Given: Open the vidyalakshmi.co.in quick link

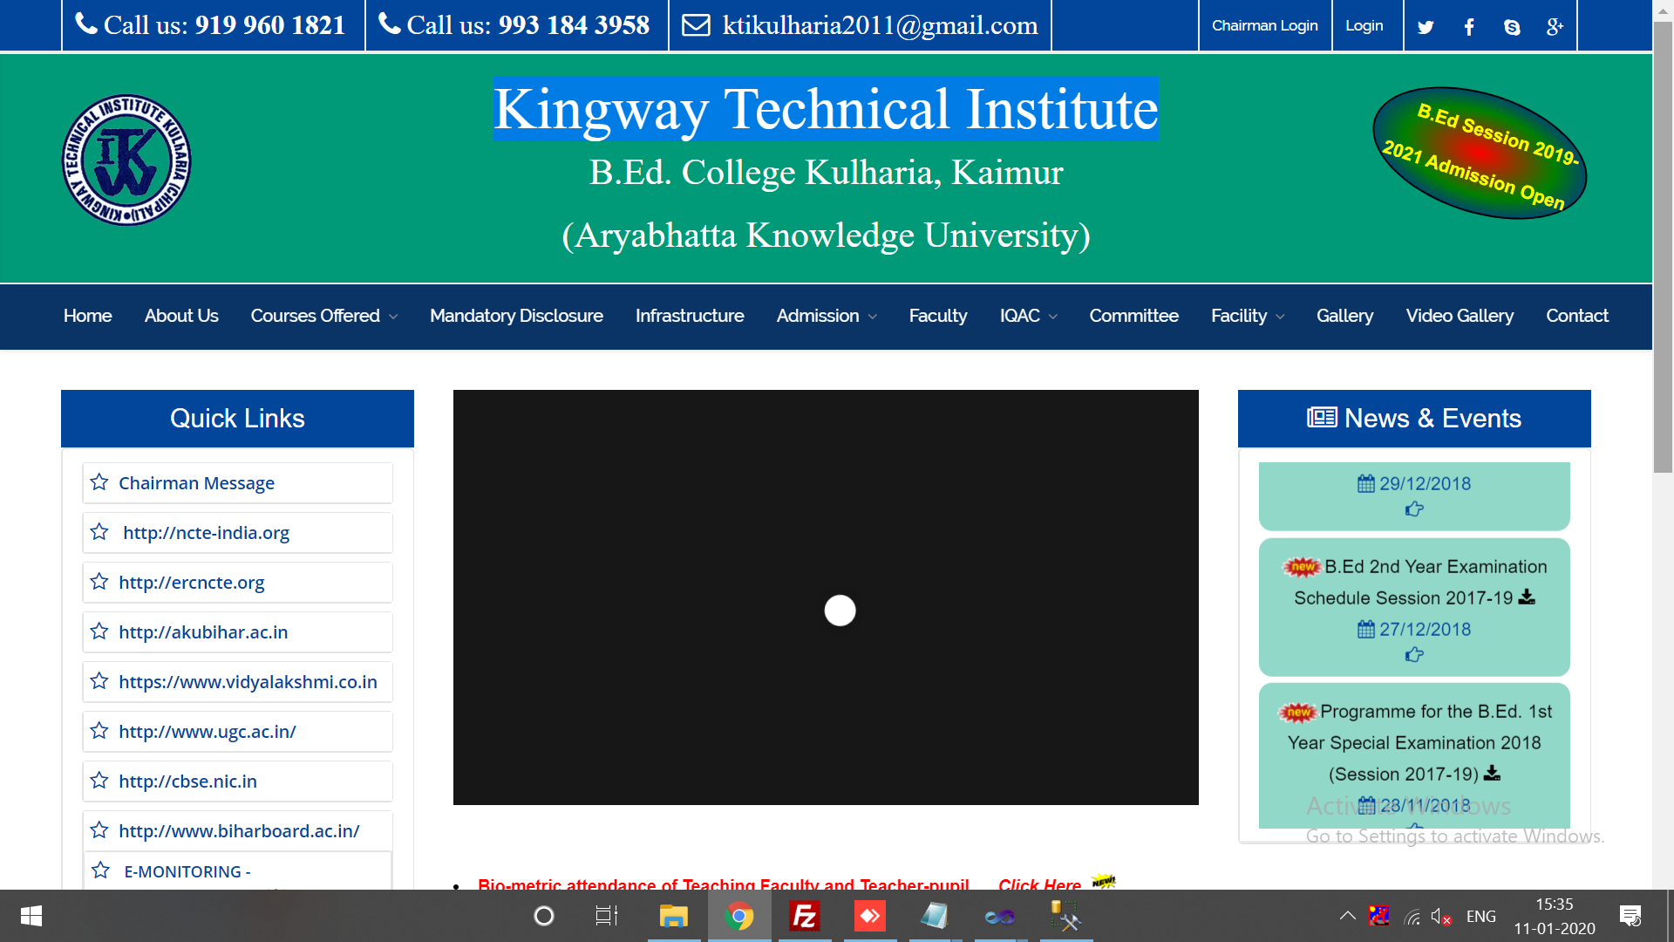Looking at the screenshot, I should click(x=238, y=681).
